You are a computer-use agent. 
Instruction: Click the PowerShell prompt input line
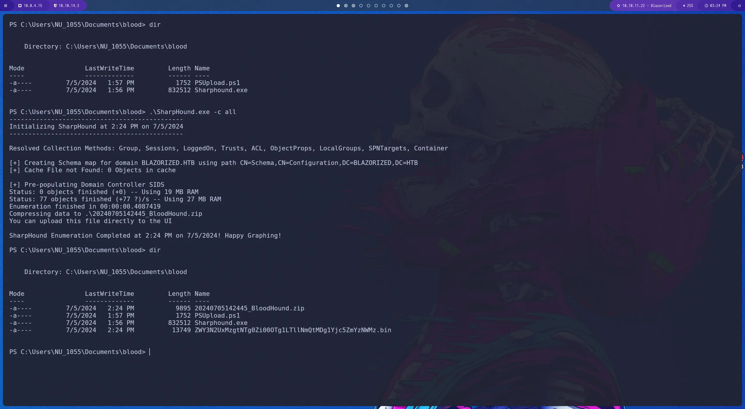point(150,352)
